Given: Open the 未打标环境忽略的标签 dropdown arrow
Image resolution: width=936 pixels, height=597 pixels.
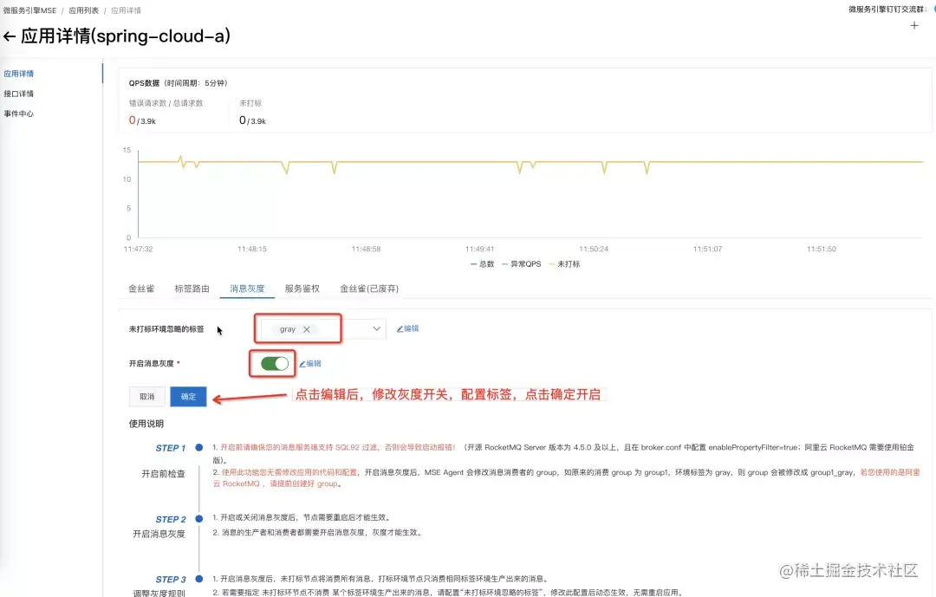Looking at the screenshot, I should click(377, 329).
